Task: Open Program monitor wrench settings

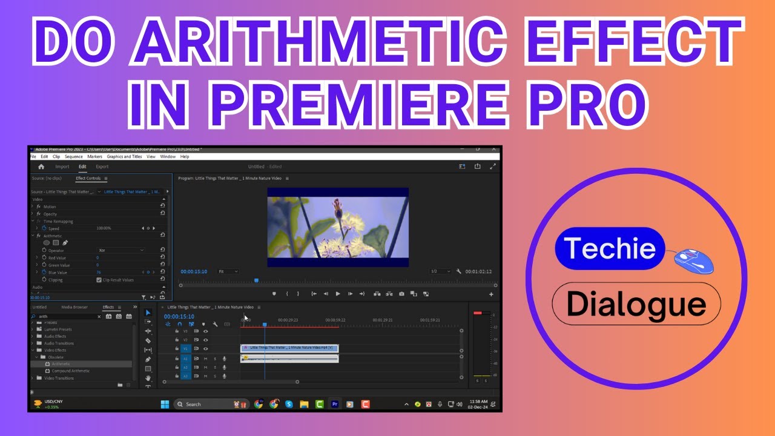Action: point(459,271)
